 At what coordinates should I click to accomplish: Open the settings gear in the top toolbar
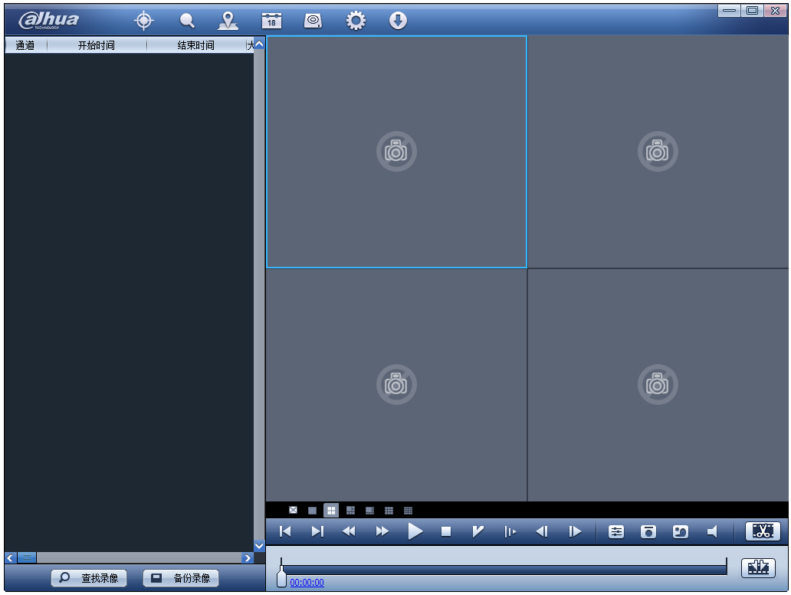pyautogui.click(x=355, y=20)
